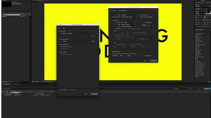Open the Post-Render Action dropdown
This screenshot has height=118, width=211.
pos(129,17)
